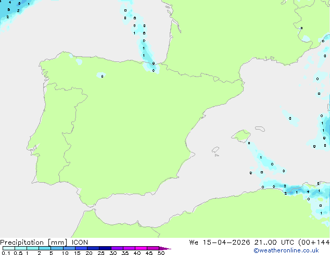Click the Mallorca island on the map
This screenshot has width=330, height=255.
pos(241,136)
